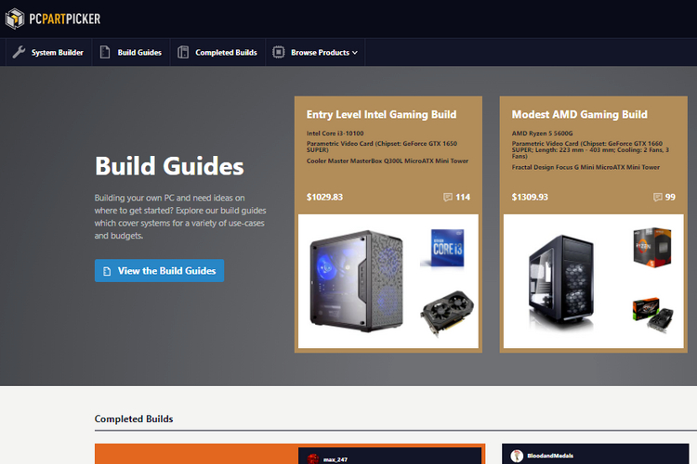The image size is (697, 464).
Task: Click the GeForce GTX 1660 SUPER description
Action: point(590,149)
